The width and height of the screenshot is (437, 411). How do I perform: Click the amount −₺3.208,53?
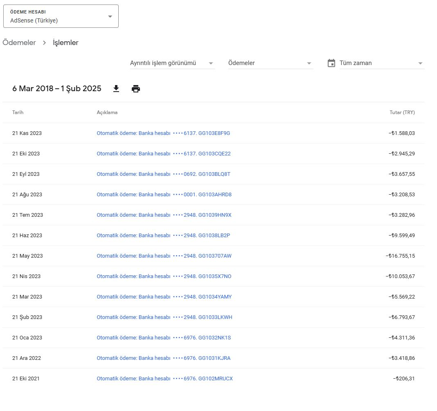coord(401,195)
